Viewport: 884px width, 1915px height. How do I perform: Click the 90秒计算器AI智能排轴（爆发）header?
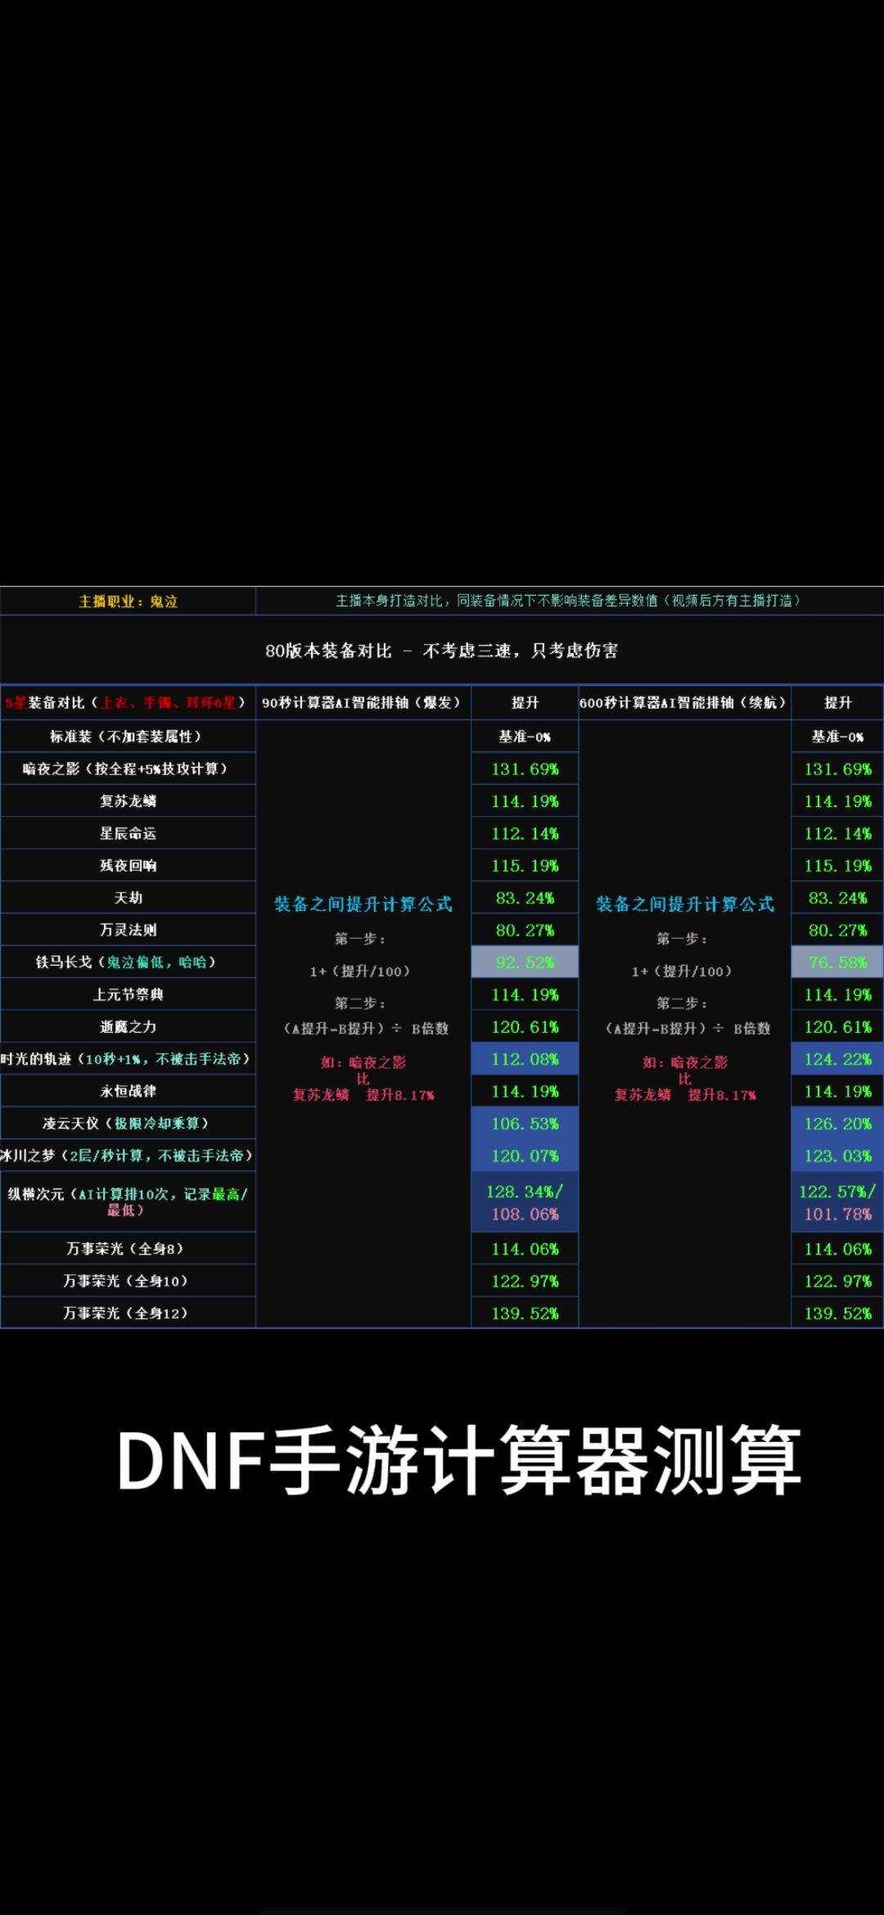[363, 703]
